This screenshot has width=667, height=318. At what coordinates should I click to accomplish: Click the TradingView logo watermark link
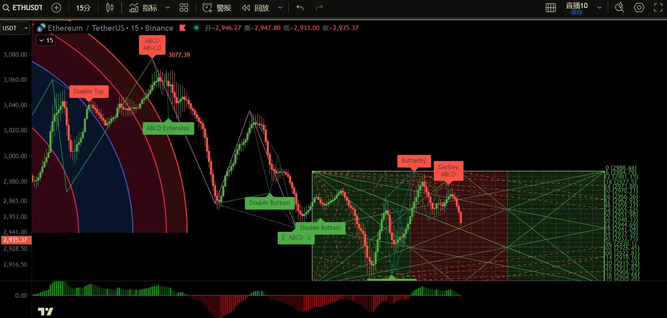click(x=45, y=312)
